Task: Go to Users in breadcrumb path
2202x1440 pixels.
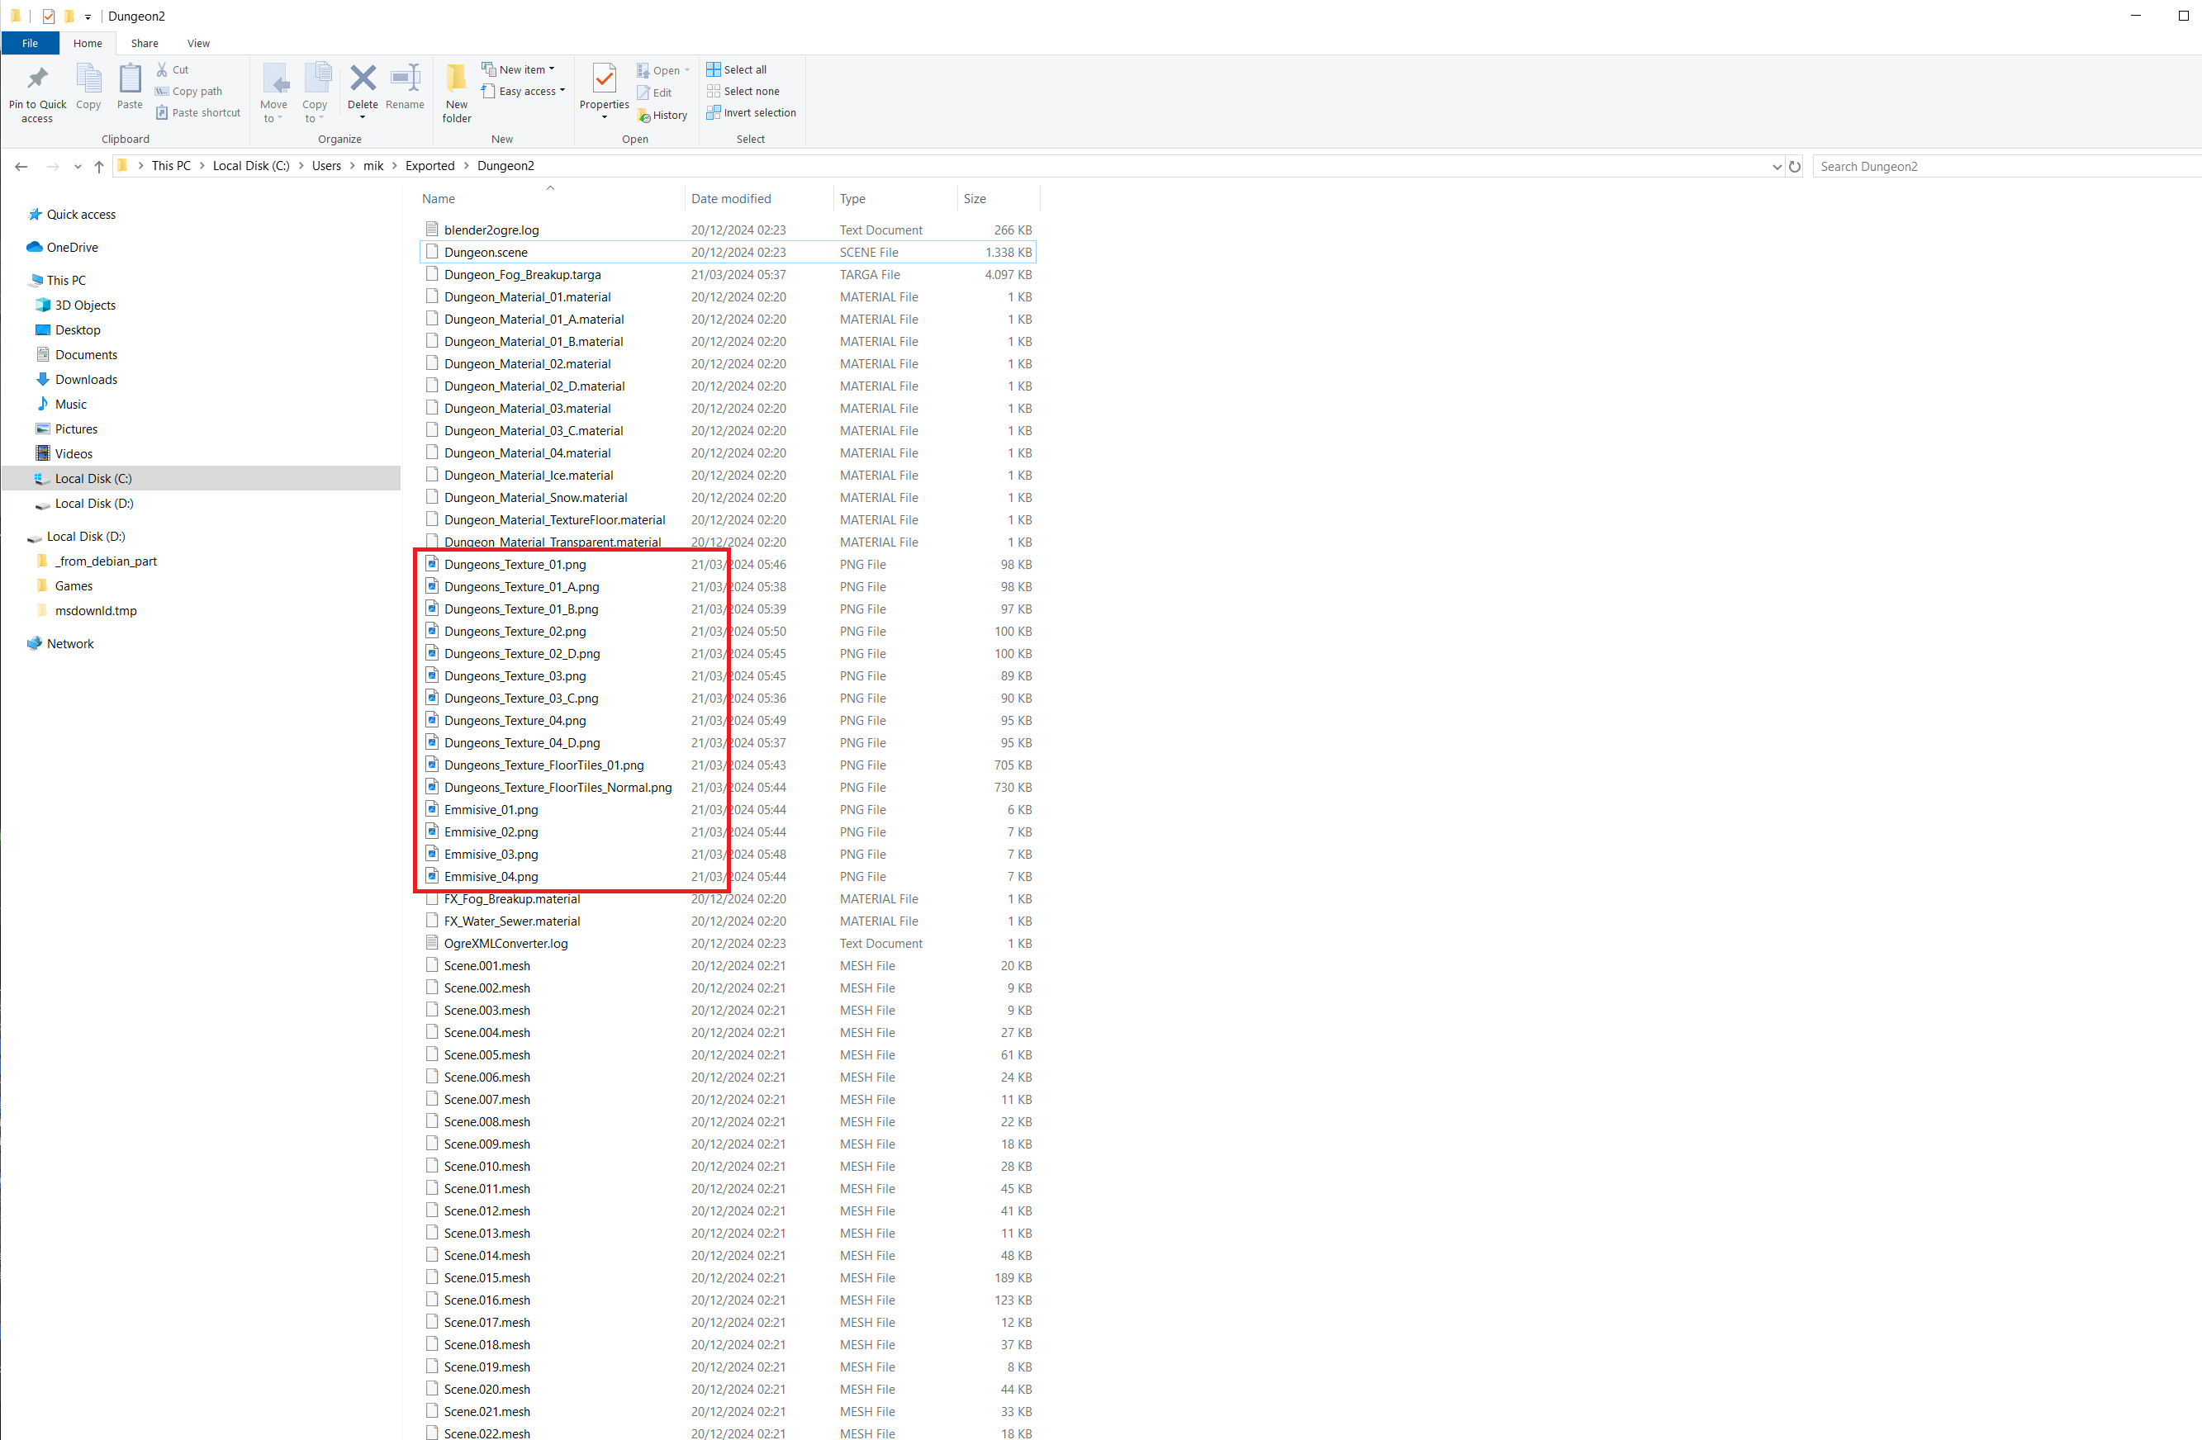Action: click(x=326, y=165)
